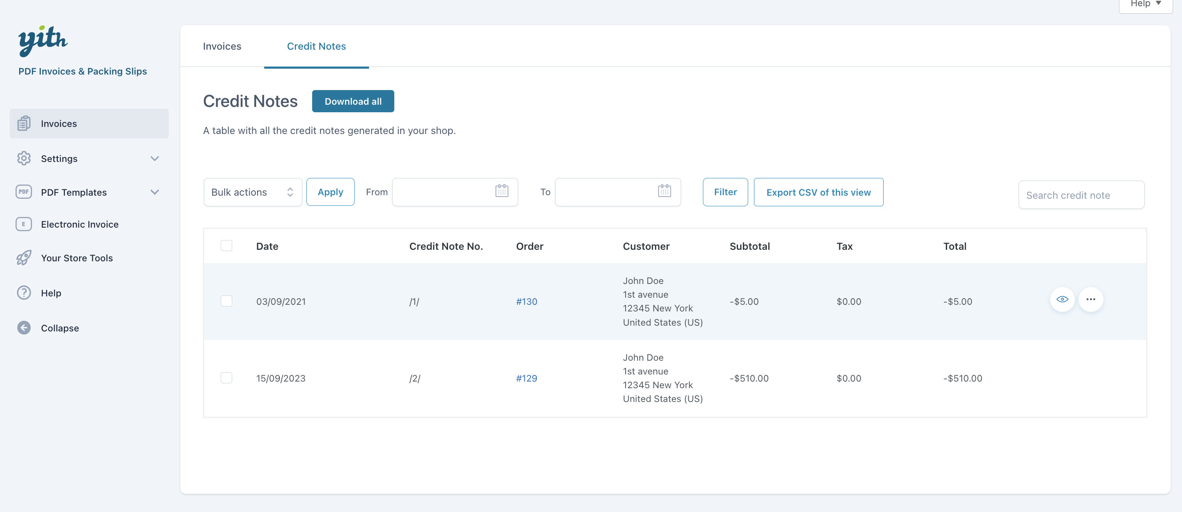Click the Collapse arrow icon

[24, 328]
